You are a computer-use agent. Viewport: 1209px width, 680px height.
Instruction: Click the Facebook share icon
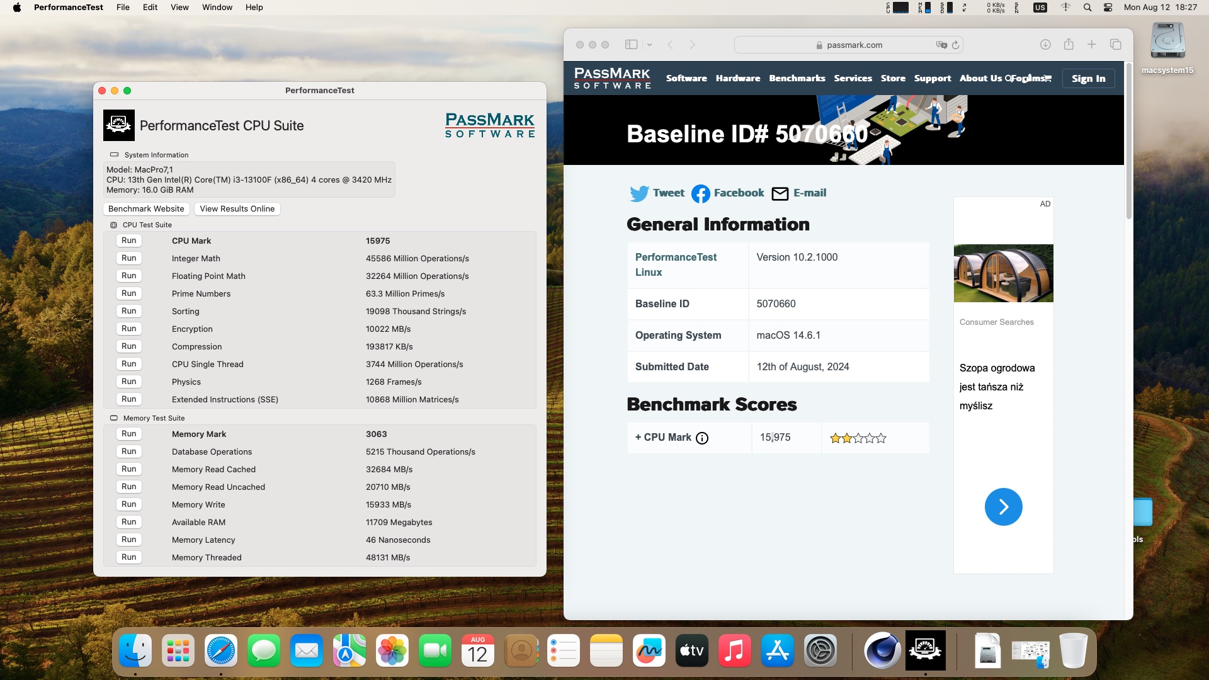[x=700, y=193]
